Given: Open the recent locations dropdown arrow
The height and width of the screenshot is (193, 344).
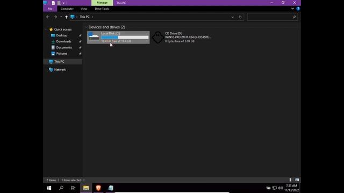Looking at the screenshot, I should pos(61,17).
